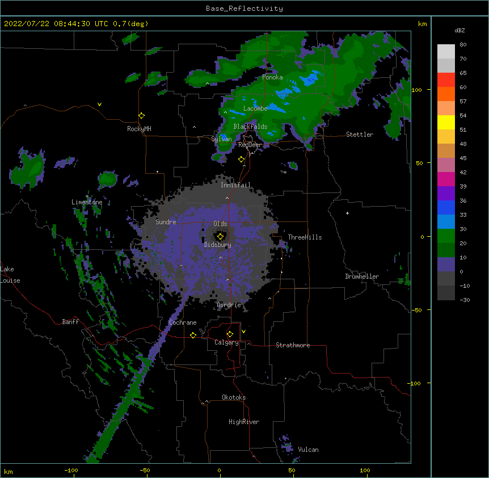This screenshot has width=489, height=478.
Task: Click the Olds city label
Action: tap(220, 224)
